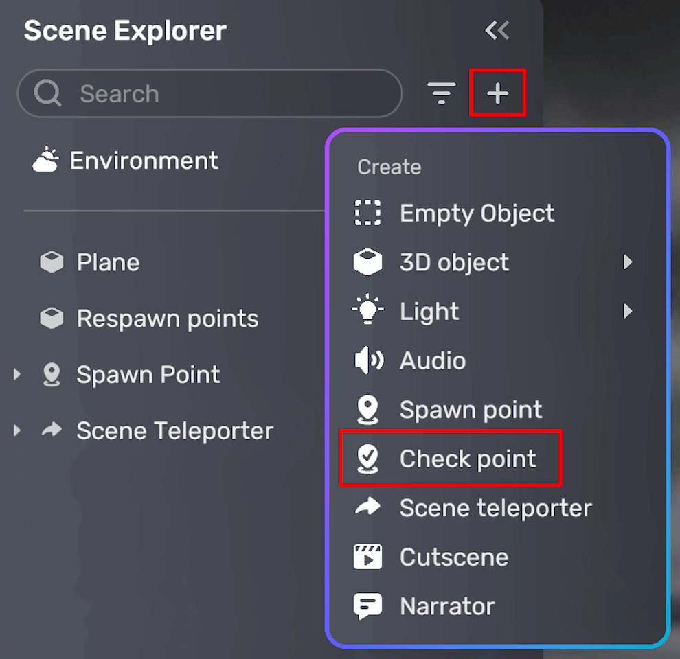Click the Environment cloud-sun icon
The width and height of the screenshot is (680, 659).
[x=45, y=160]
